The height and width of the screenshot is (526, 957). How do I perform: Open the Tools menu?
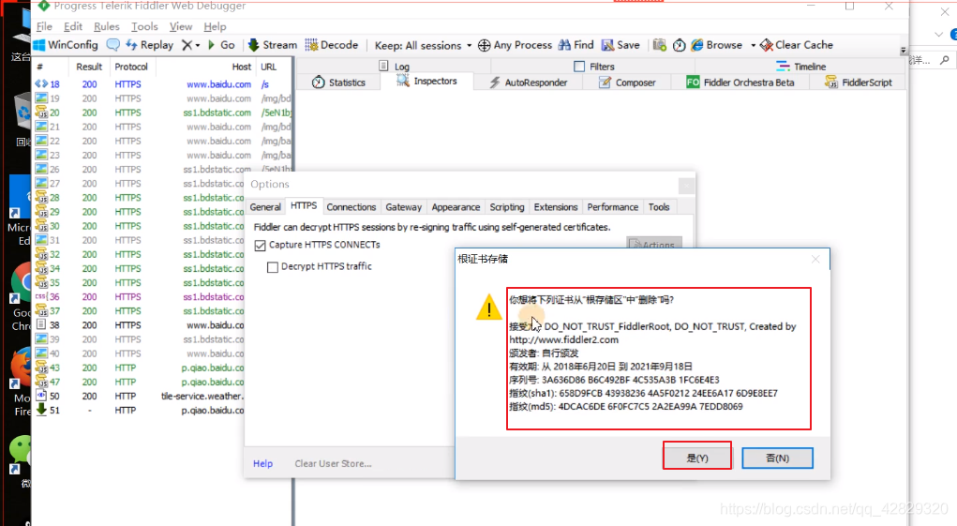click(x=144, y=27)
